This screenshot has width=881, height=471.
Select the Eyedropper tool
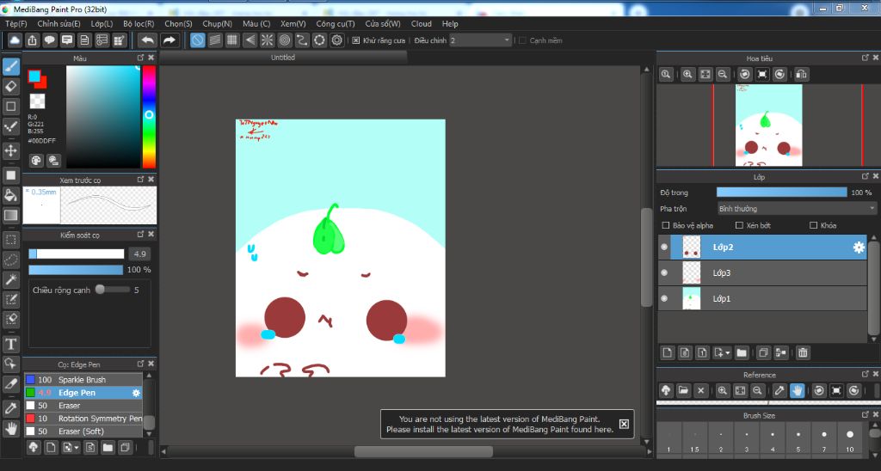point(11,408)
